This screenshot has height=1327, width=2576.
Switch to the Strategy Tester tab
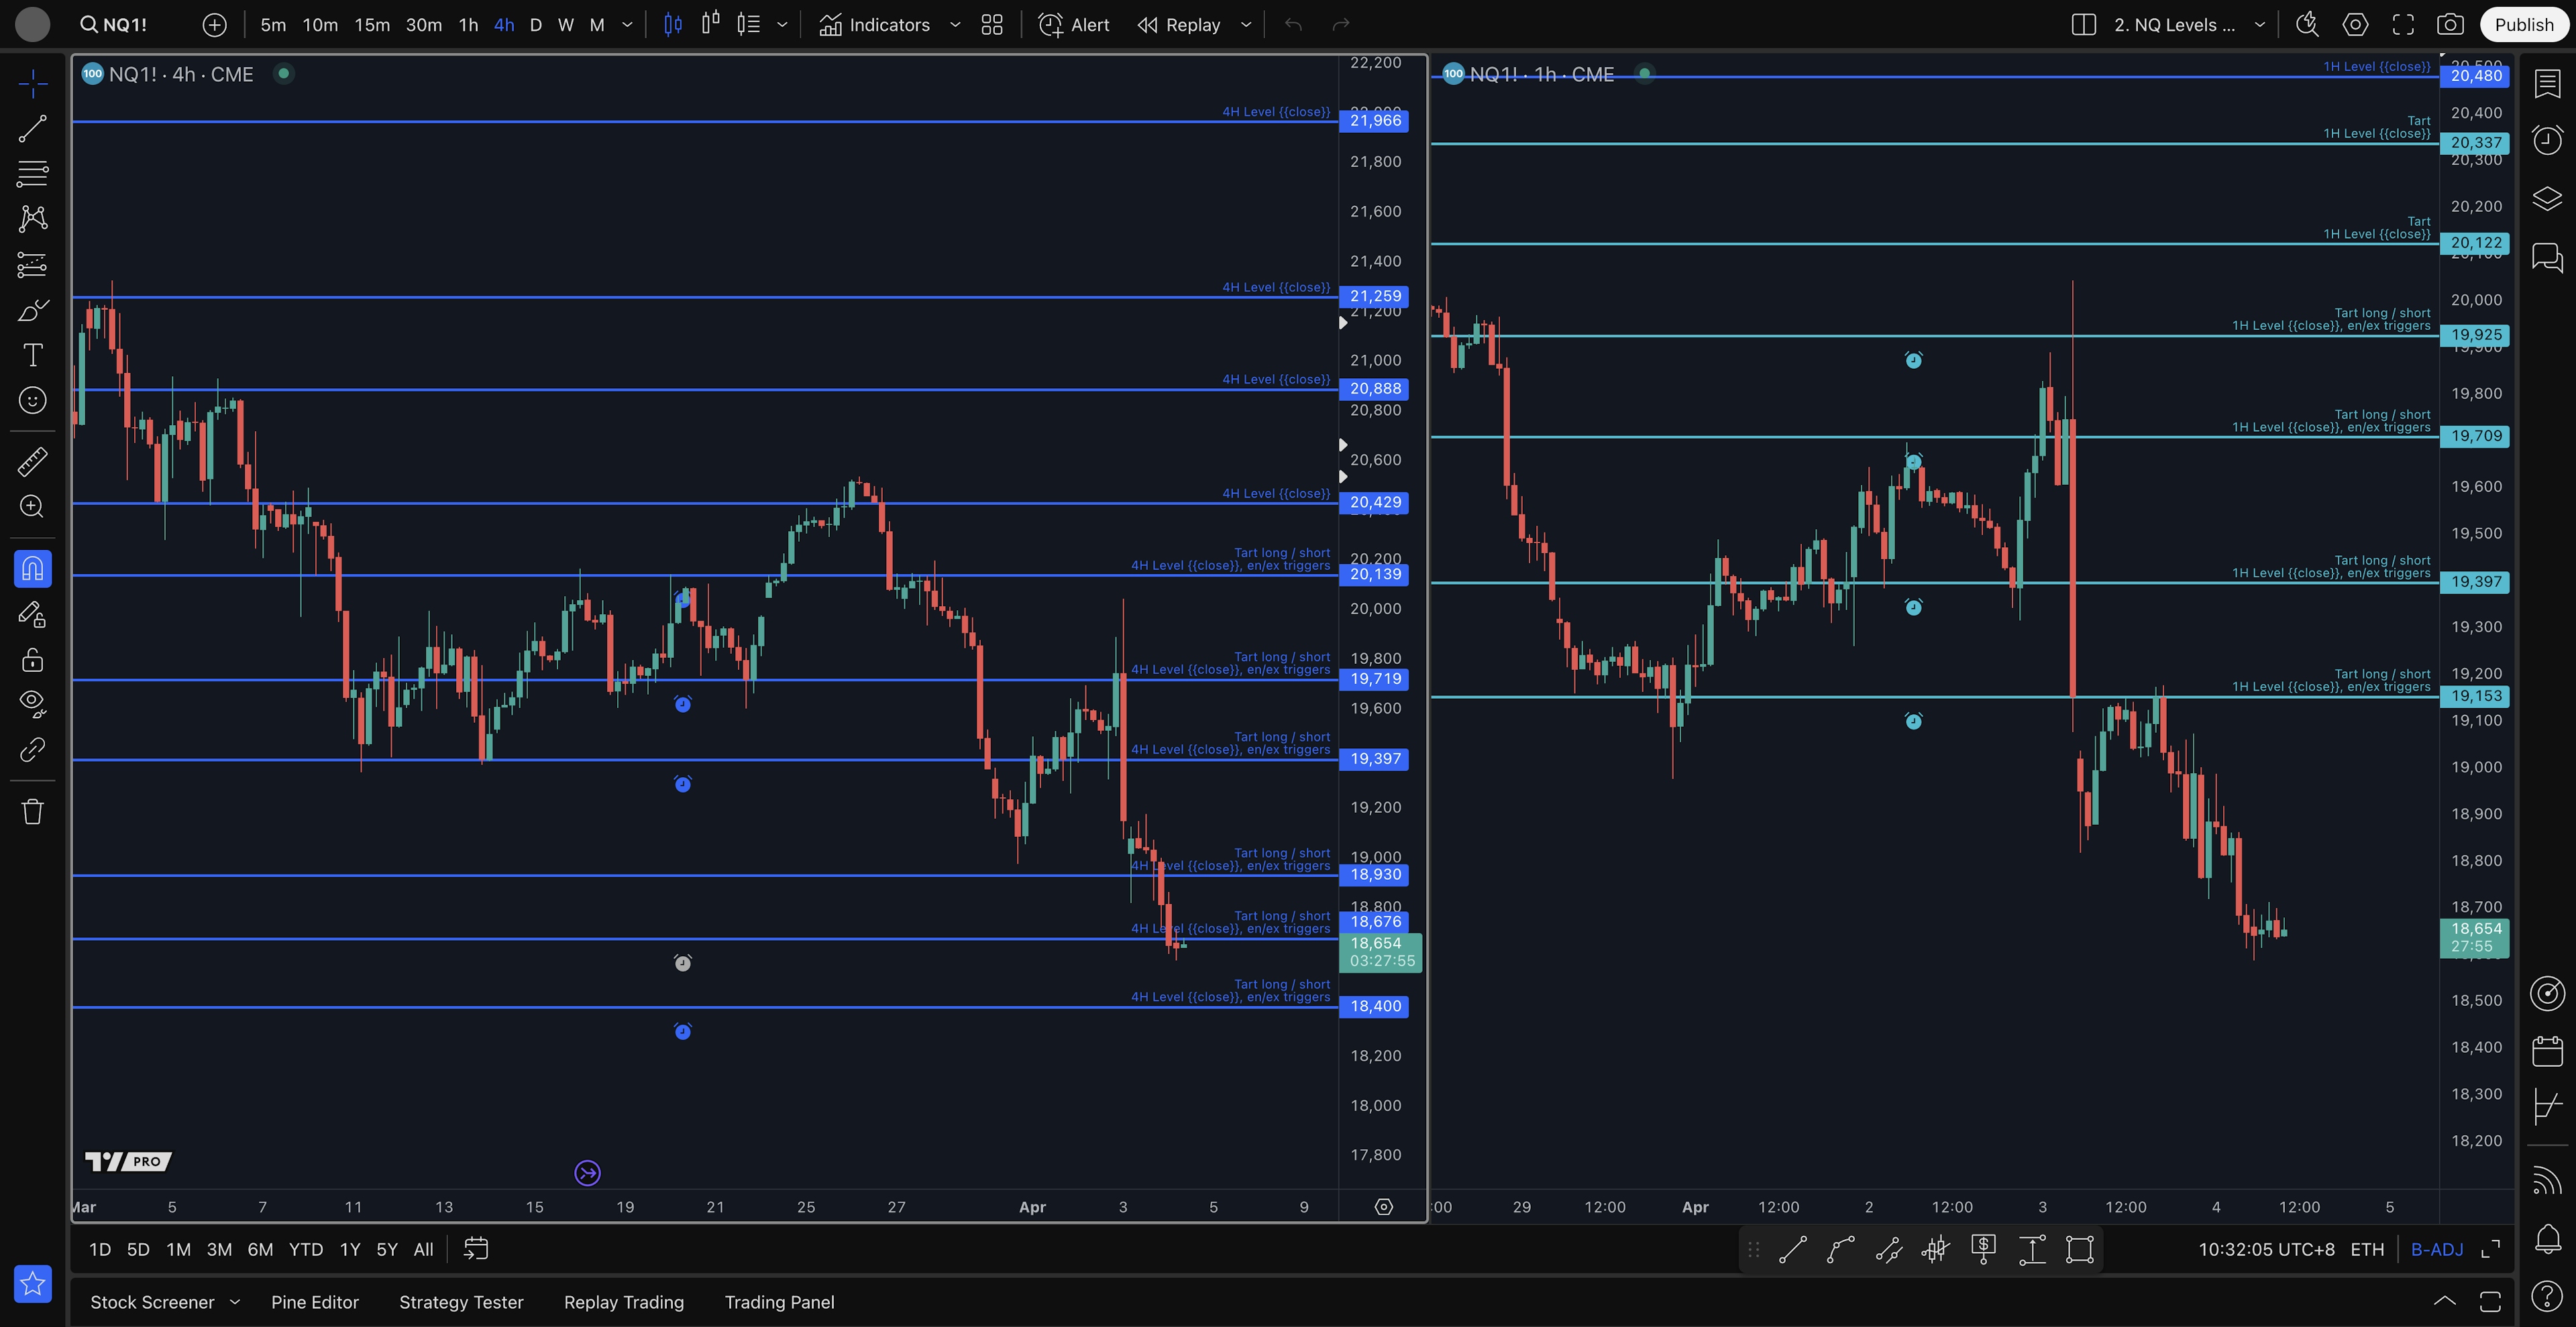[x=461, y=1302]
